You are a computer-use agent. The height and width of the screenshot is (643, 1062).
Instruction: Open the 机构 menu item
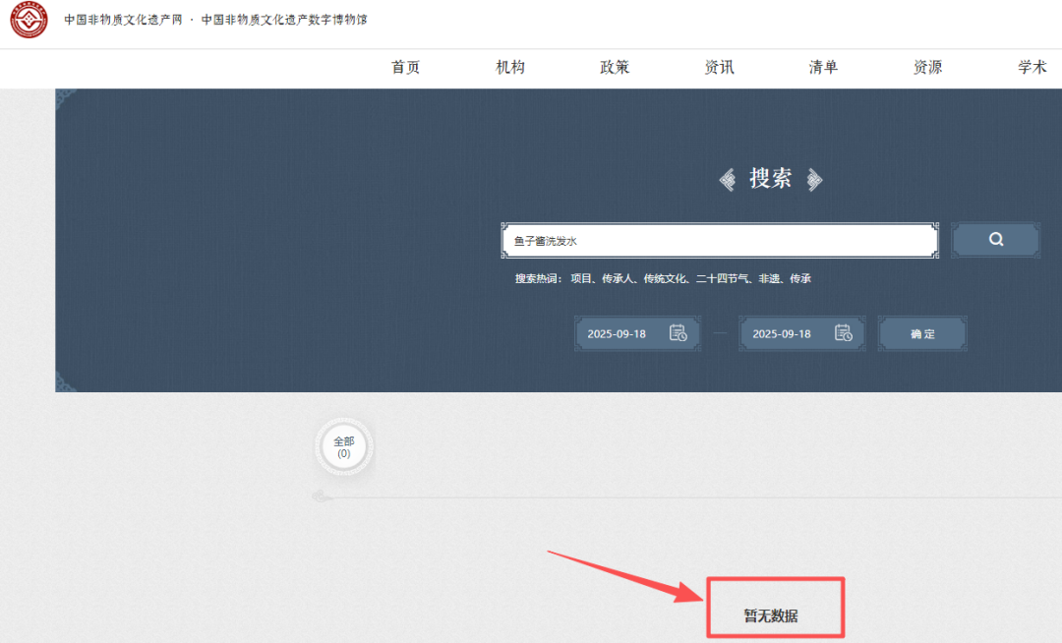click(510, 68)
